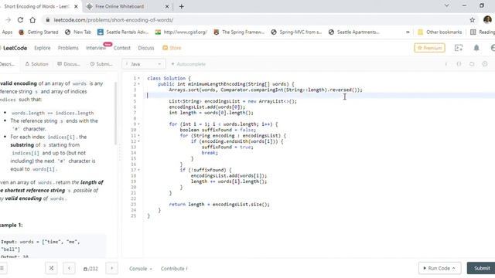Open the cgisf.org bookmark
The image size is (495, 278).
pos(181,32)
